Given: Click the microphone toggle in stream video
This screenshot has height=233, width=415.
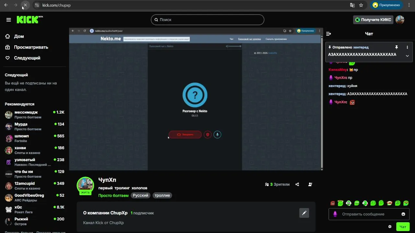Looking at the screenshot, I should (218, 135).
